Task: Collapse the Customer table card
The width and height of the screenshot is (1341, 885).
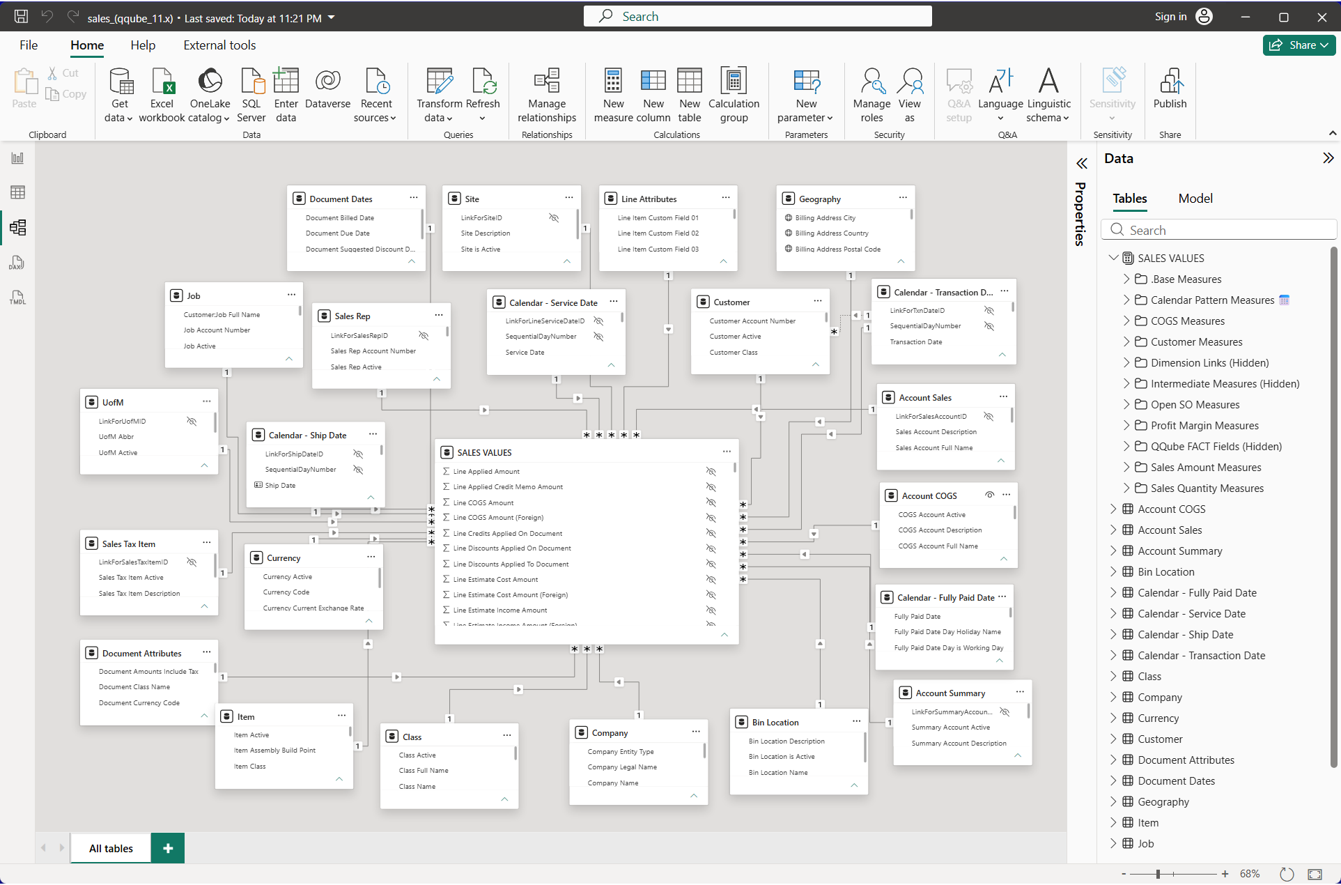Action: [x=816, y=364]
